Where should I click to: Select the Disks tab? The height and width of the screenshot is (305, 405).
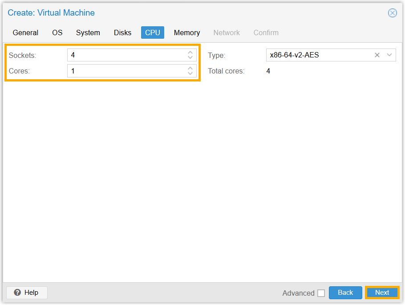point(122,33)
